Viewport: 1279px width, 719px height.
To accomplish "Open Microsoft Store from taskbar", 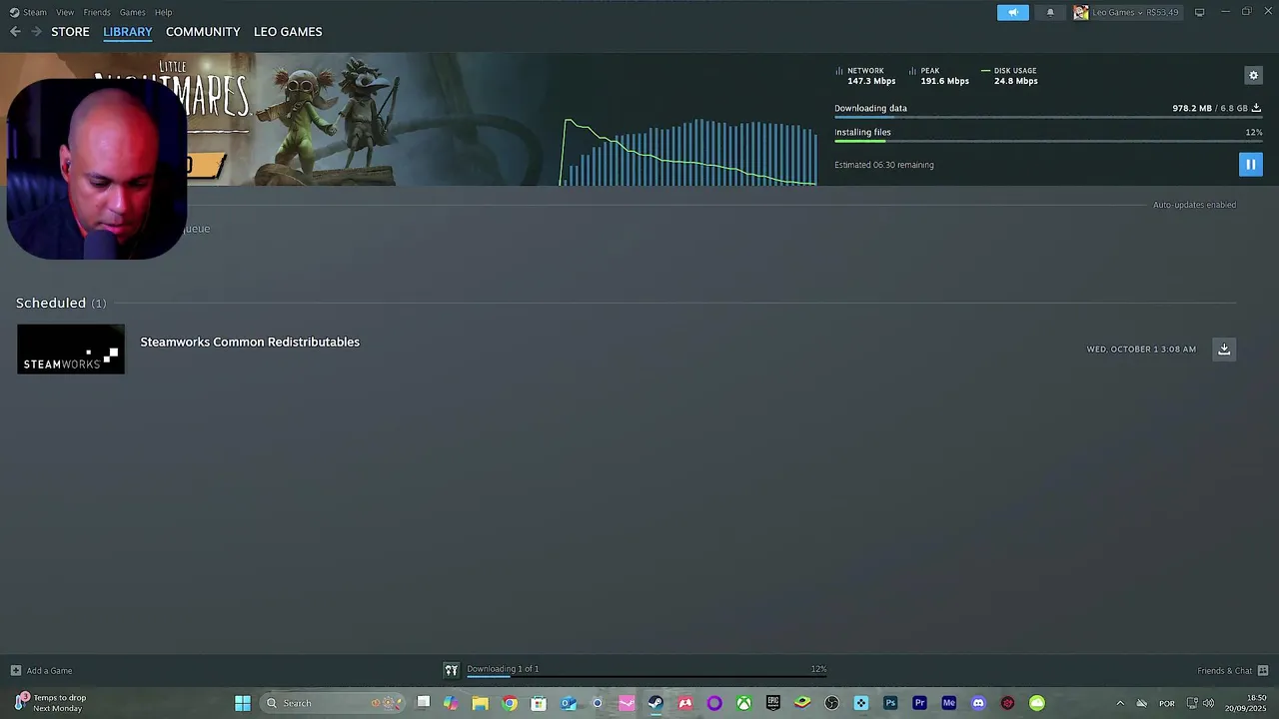I will [539, 703].
